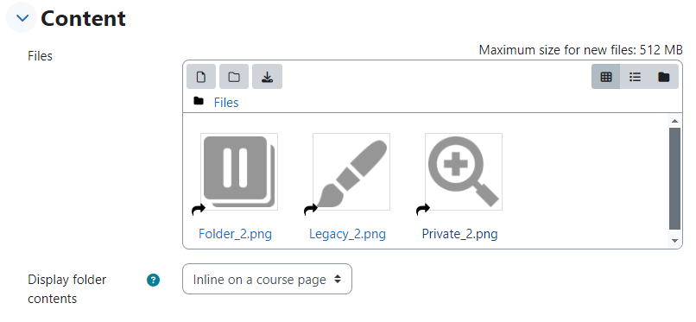Screen dimensions: 696x322
Task: Select the magnifier zoom thumbnail
Action: point(464,172)
